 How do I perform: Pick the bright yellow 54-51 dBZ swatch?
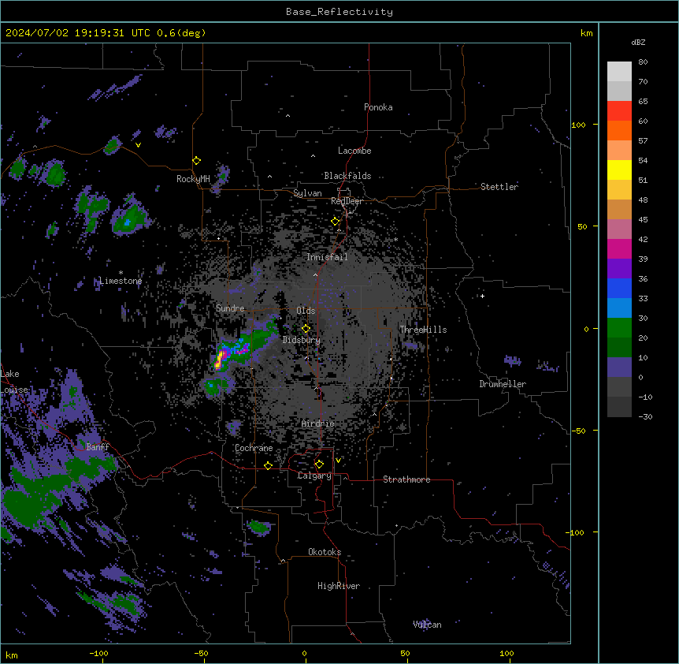pos(619,170)
